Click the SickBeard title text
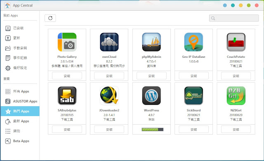Screen dimensions: 264x161 coord(193,110)
